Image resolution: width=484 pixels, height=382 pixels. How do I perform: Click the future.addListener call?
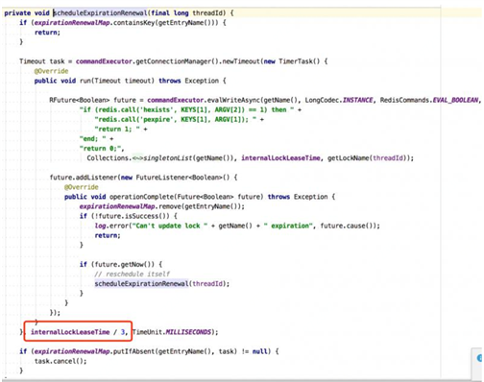click(84, 178)
